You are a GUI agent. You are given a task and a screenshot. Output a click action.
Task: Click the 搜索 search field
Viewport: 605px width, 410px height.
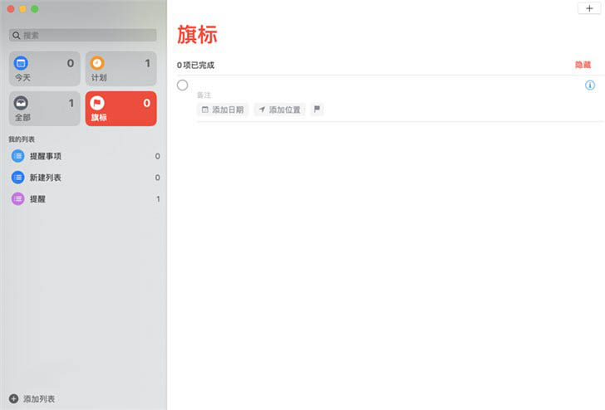[x=83, y=36]
